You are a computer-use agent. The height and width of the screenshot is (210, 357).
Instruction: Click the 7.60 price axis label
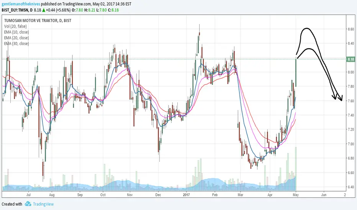pos(350,101)
